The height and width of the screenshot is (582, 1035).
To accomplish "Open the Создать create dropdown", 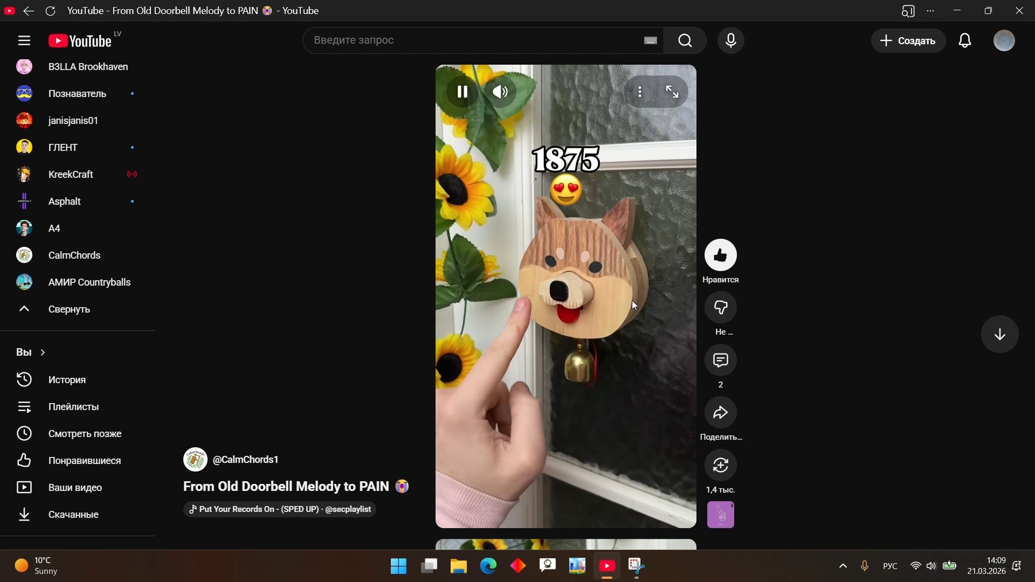I will [908, 41].
